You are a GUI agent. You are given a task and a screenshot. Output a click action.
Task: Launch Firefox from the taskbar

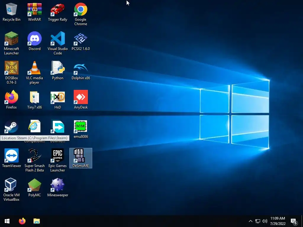(22, 221)
